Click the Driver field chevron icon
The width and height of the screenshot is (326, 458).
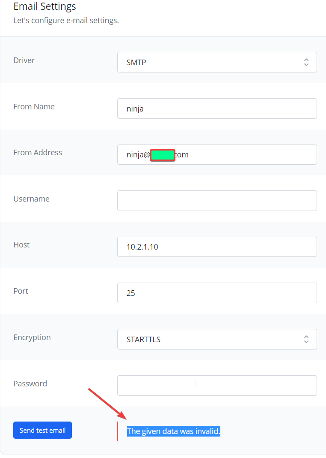[x=306, y=62]
